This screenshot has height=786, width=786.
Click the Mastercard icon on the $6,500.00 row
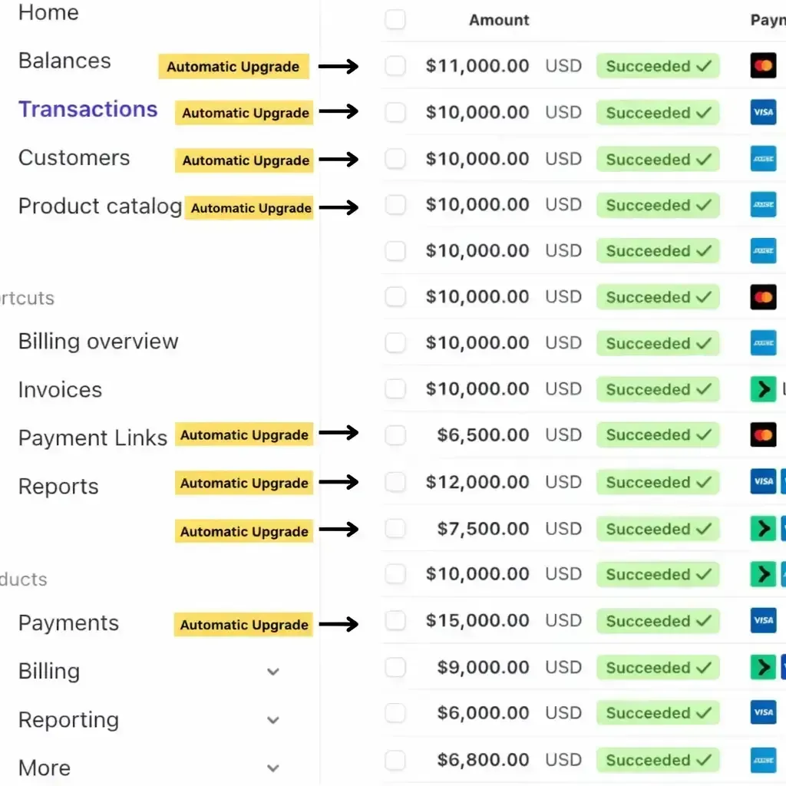coord(763,435)
